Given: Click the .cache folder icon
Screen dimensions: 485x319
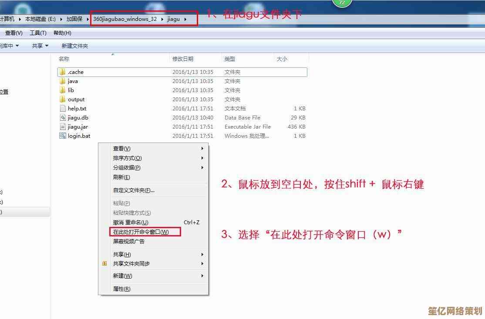Looking at the screenshot, I should [63, 72].
